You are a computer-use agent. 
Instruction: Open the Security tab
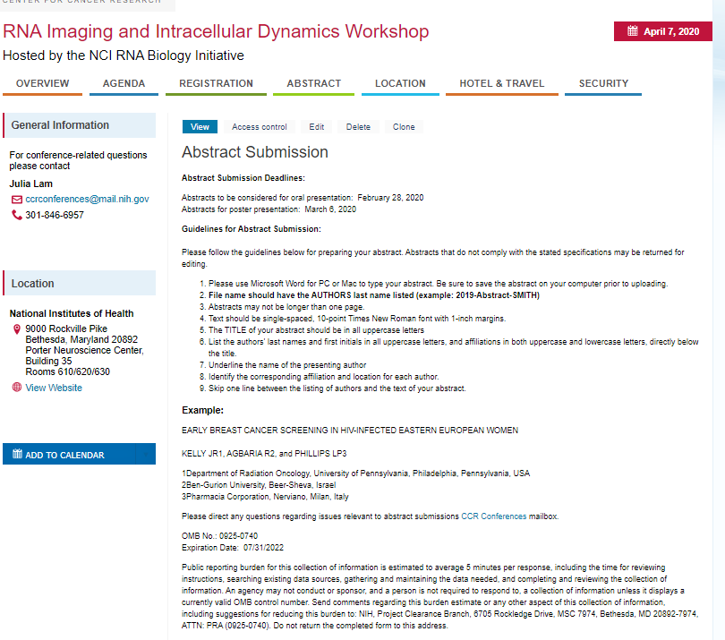[x=603, y=84]
